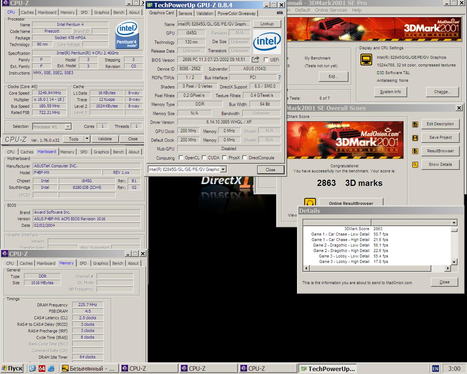The width and height of the screenshot is (467, 374).
Task: Click the Details vertical scrollbar thumb
Action: [x=454, y=230]
